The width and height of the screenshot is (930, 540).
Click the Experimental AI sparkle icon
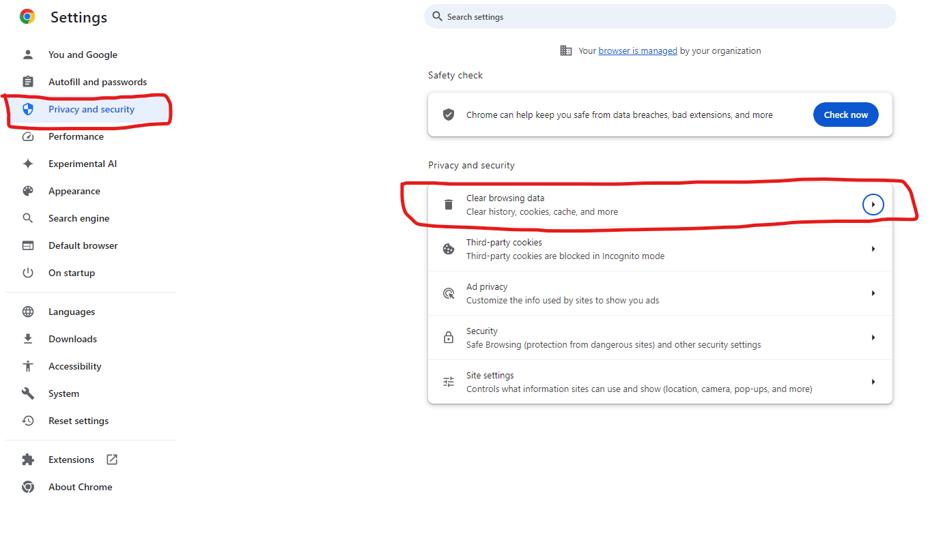[28, 164]
